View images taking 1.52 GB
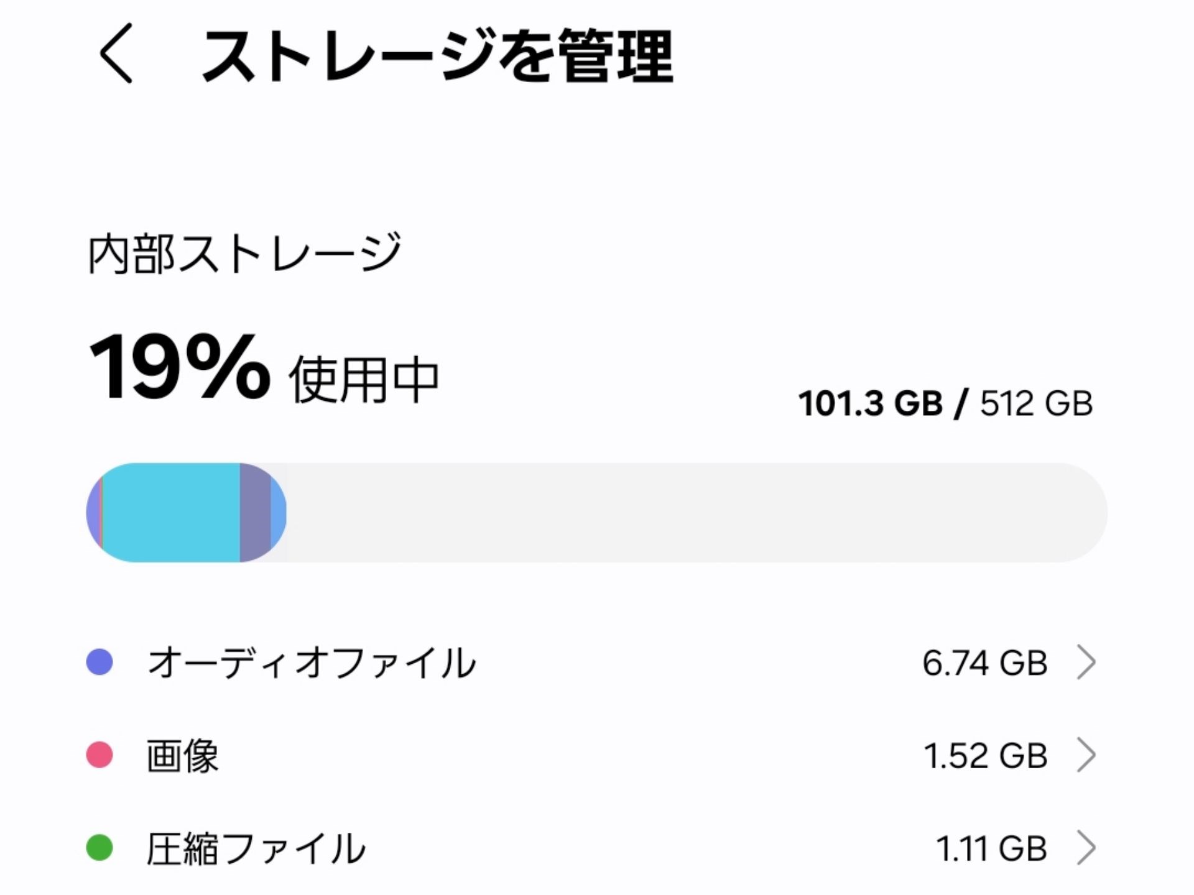The height and width of the screenshot is (895, 1194). (560, 755)
